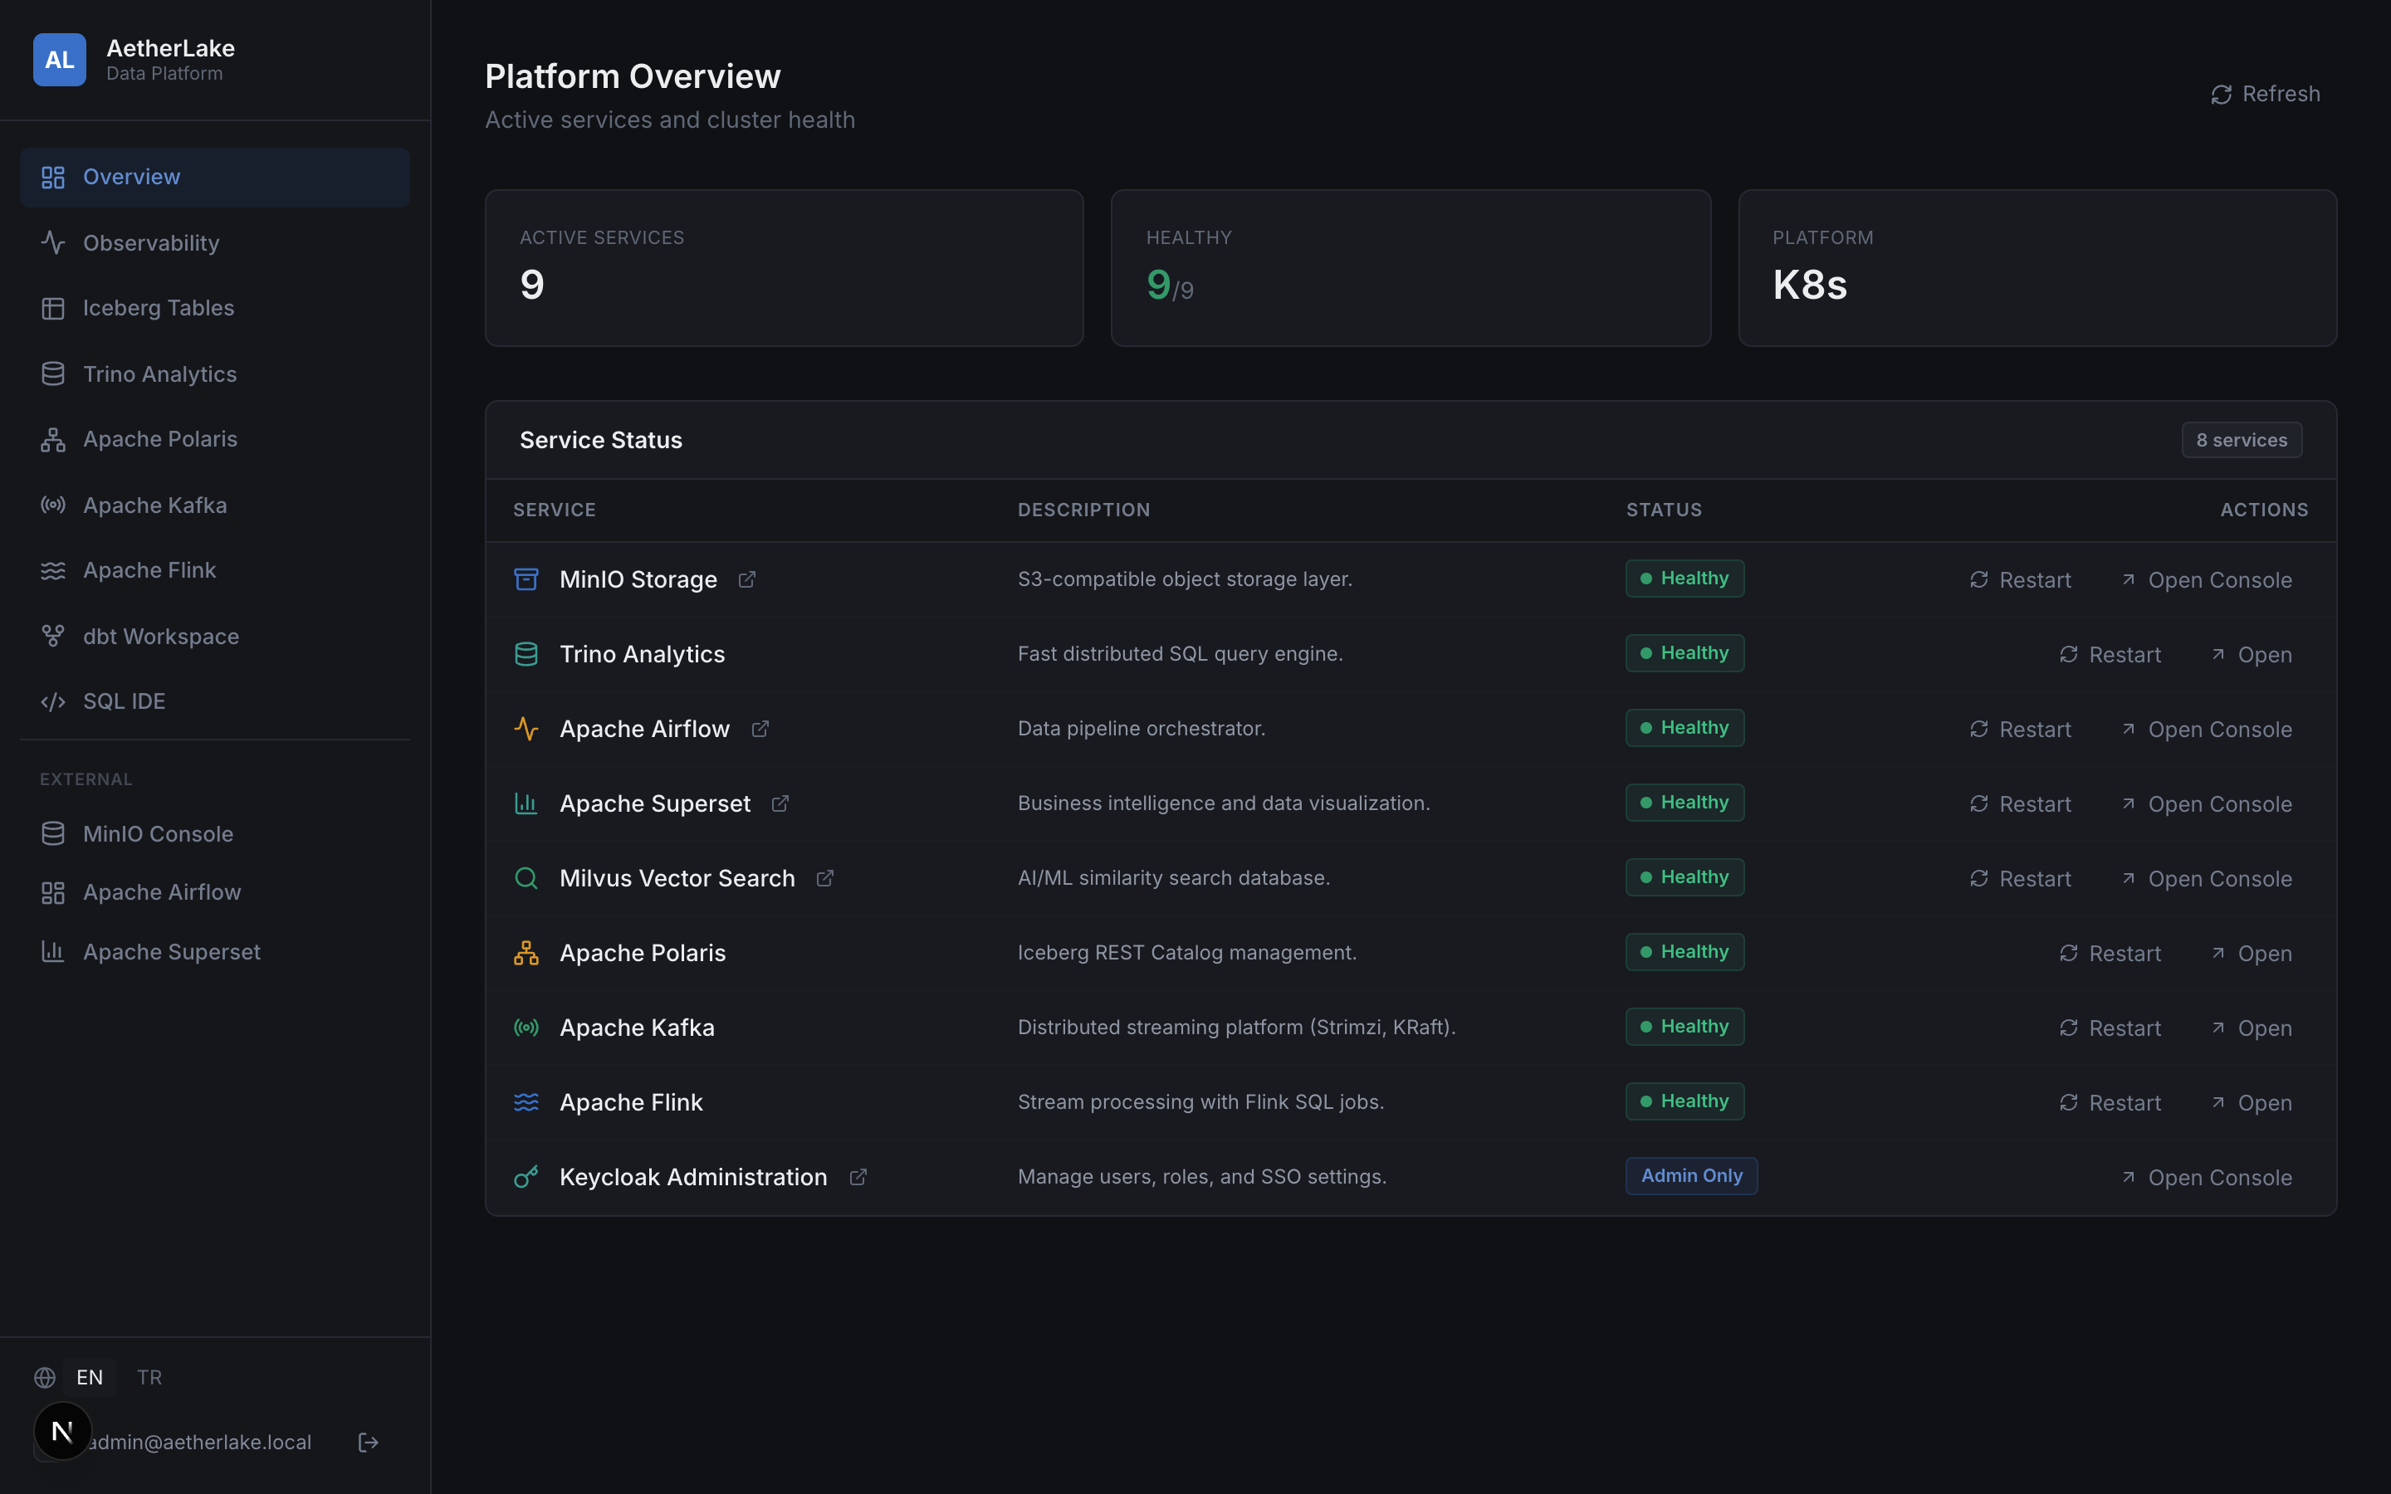2391x1494 pixels.
Task: Click the Healthy 9/9 summary card
Action: click(x=1411, y=268)
